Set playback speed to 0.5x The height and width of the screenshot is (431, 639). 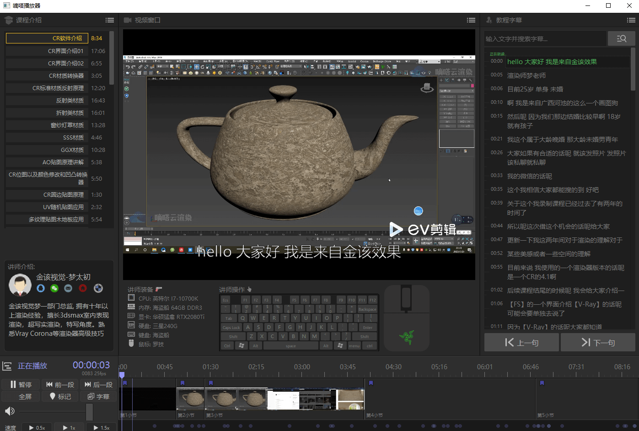tap(37, 427)
